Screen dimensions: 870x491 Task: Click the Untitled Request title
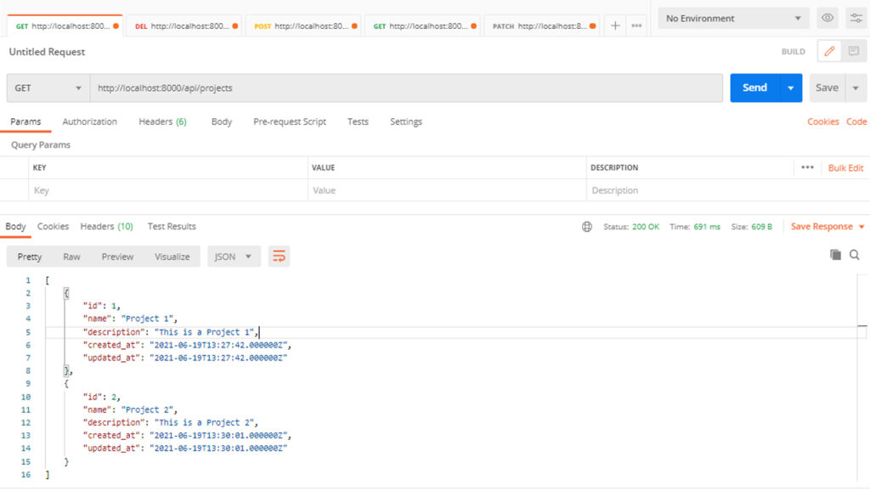pos(47,52)
